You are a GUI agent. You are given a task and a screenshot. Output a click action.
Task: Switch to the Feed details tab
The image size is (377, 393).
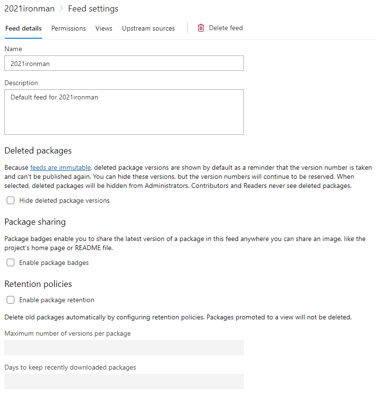[x=23, y=28]
